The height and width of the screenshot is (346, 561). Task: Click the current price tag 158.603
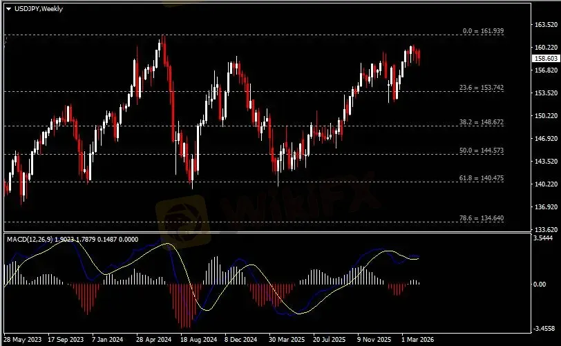click(546, 59)
